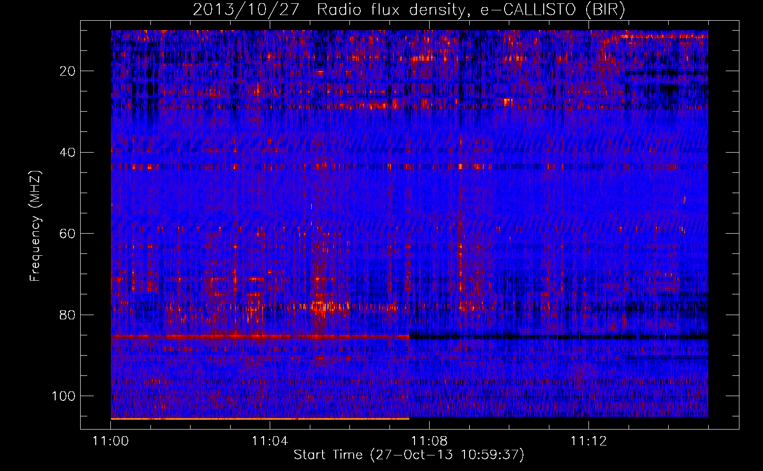Image resolution: width=763 pixels, height=471 pixels.
Task: Click the 60 frequency tick label
Action: point(68,234)
